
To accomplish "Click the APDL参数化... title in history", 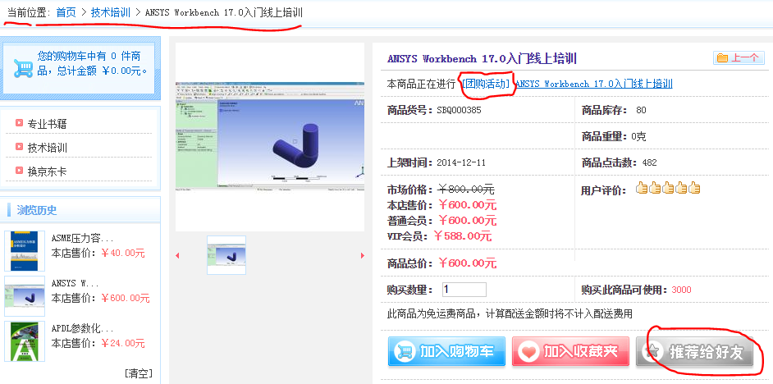I will pyautogui.click(x=82, y=328).
